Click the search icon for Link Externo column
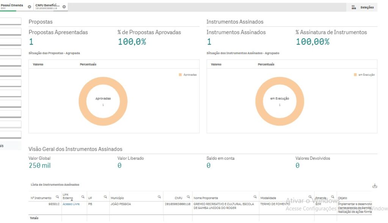The height and width of the screenshot is (223, 388). tap(83, 197)
